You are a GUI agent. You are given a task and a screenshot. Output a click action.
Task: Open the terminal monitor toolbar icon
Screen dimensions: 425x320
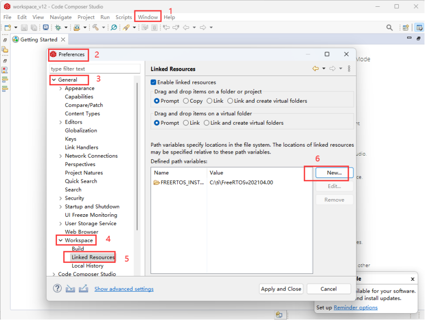pyautogui.click(x=46, y=27)
